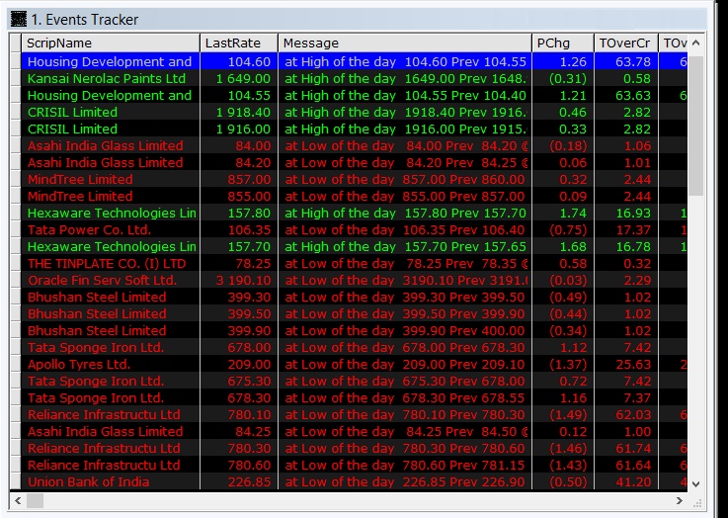Click TOverCr value 0.58
Viewport: 728px width, 518px height.
637,78
